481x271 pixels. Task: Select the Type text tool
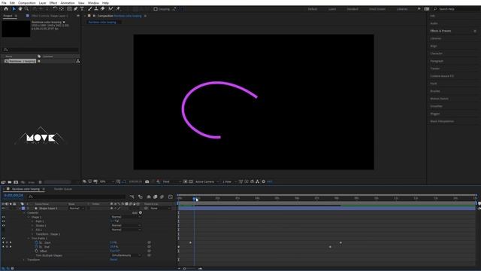(x=82, y=9)
